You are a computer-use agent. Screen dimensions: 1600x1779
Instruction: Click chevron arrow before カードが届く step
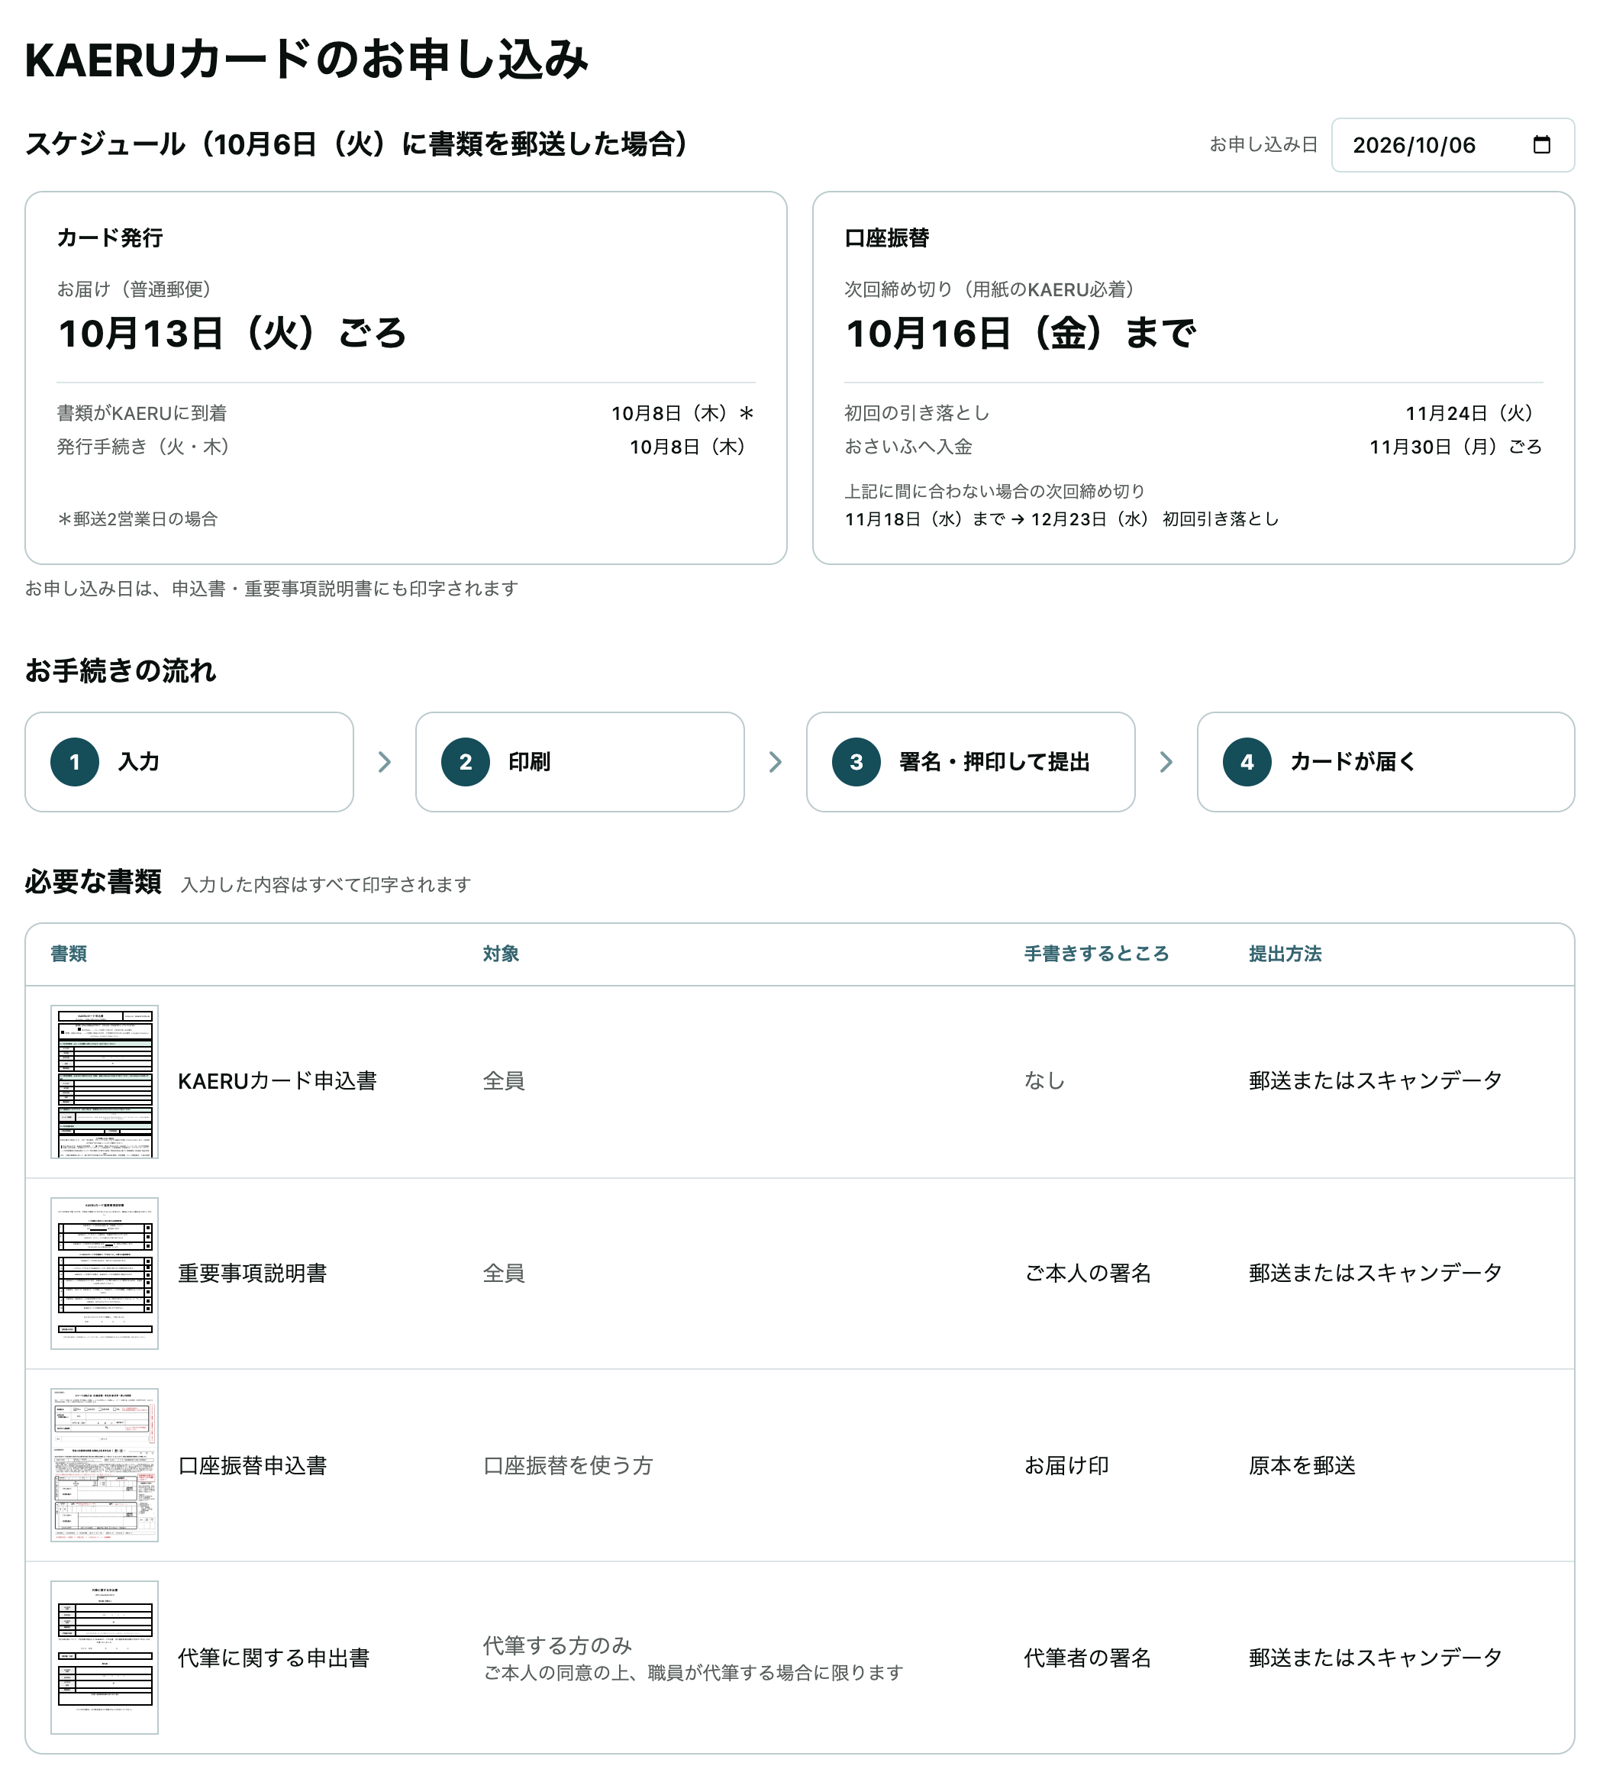click(1166, 761)
